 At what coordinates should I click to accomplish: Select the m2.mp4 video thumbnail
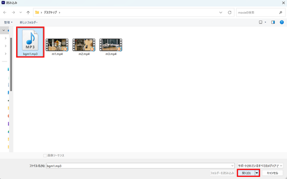click(x=84, y=45)
